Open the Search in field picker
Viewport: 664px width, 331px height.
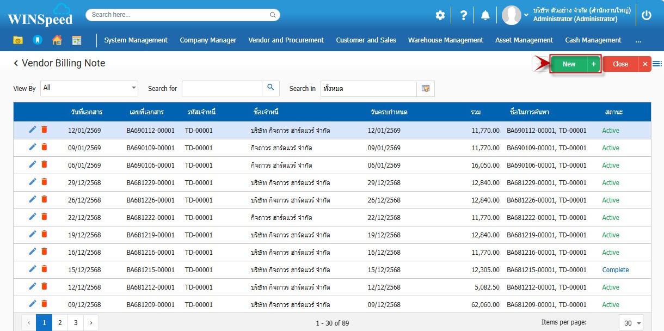coord(426,88)
